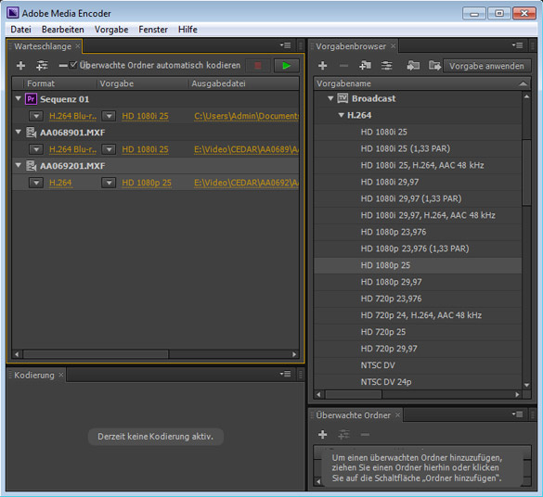Collapse the Broadcast preset group
543x497 pixels.
pos(330,98)
